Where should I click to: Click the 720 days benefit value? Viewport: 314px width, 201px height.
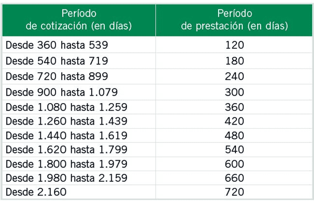[x=234, y=192]
